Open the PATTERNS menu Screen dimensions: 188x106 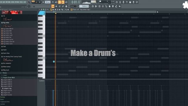coord(8,2)
